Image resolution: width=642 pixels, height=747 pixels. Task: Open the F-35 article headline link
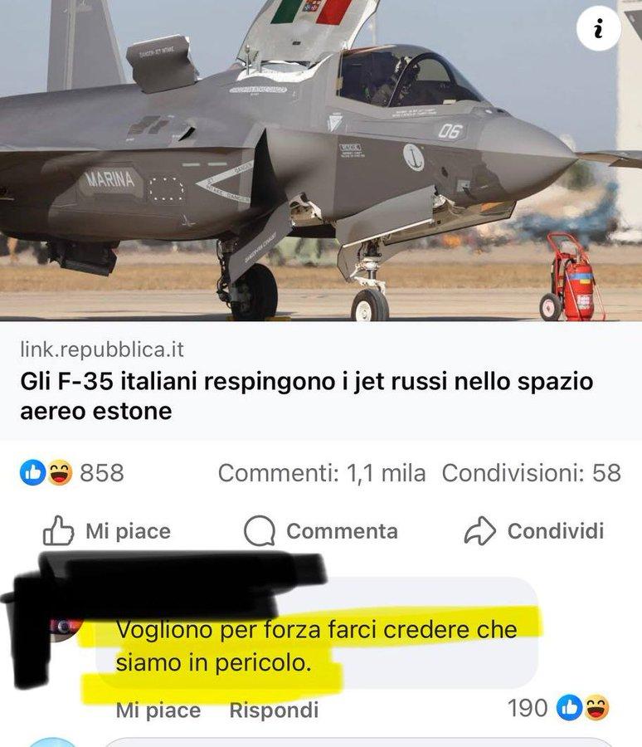tap(307, 396)
